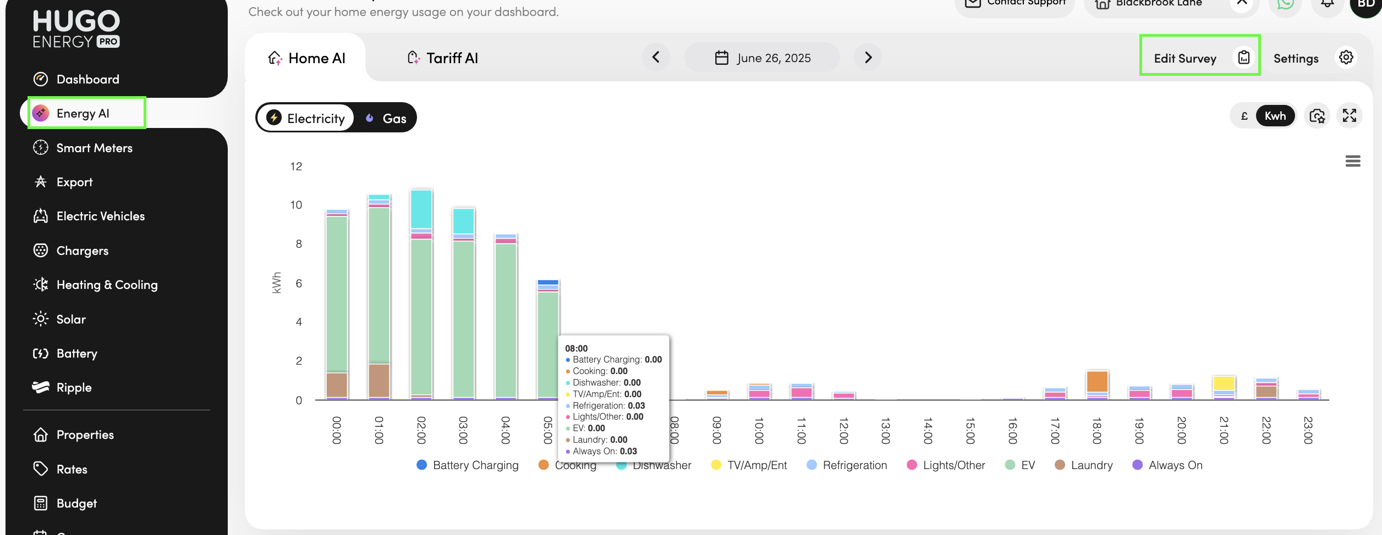Screen dimensions: 1382x535
Task: Open Smart Meters in the sidebar
Action: pos(94,148)
